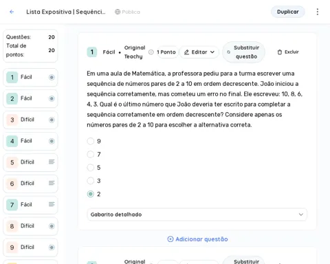This screenshot has height=264, width=330.
Task: Click the Duplicar button
Action: tap(288, 12)
